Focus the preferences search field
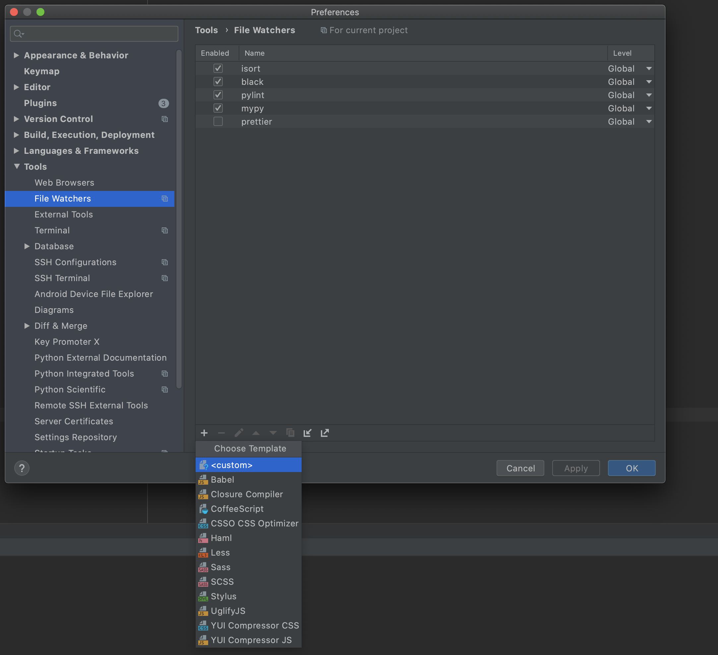 pos(100,34)
